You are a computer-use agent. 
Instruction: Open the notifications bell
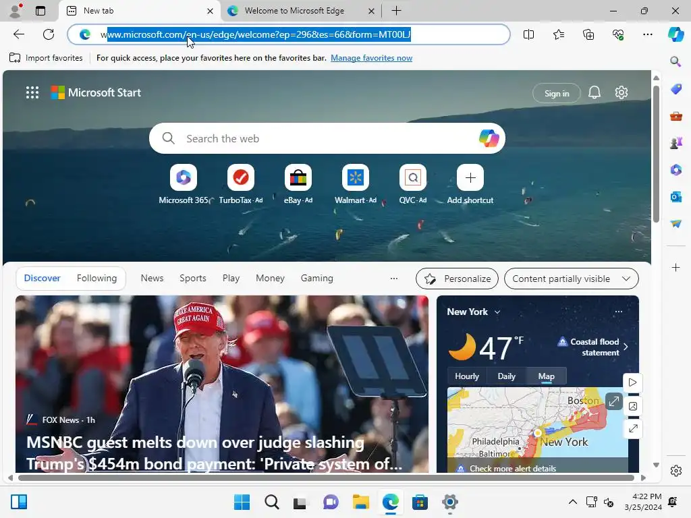595,92
